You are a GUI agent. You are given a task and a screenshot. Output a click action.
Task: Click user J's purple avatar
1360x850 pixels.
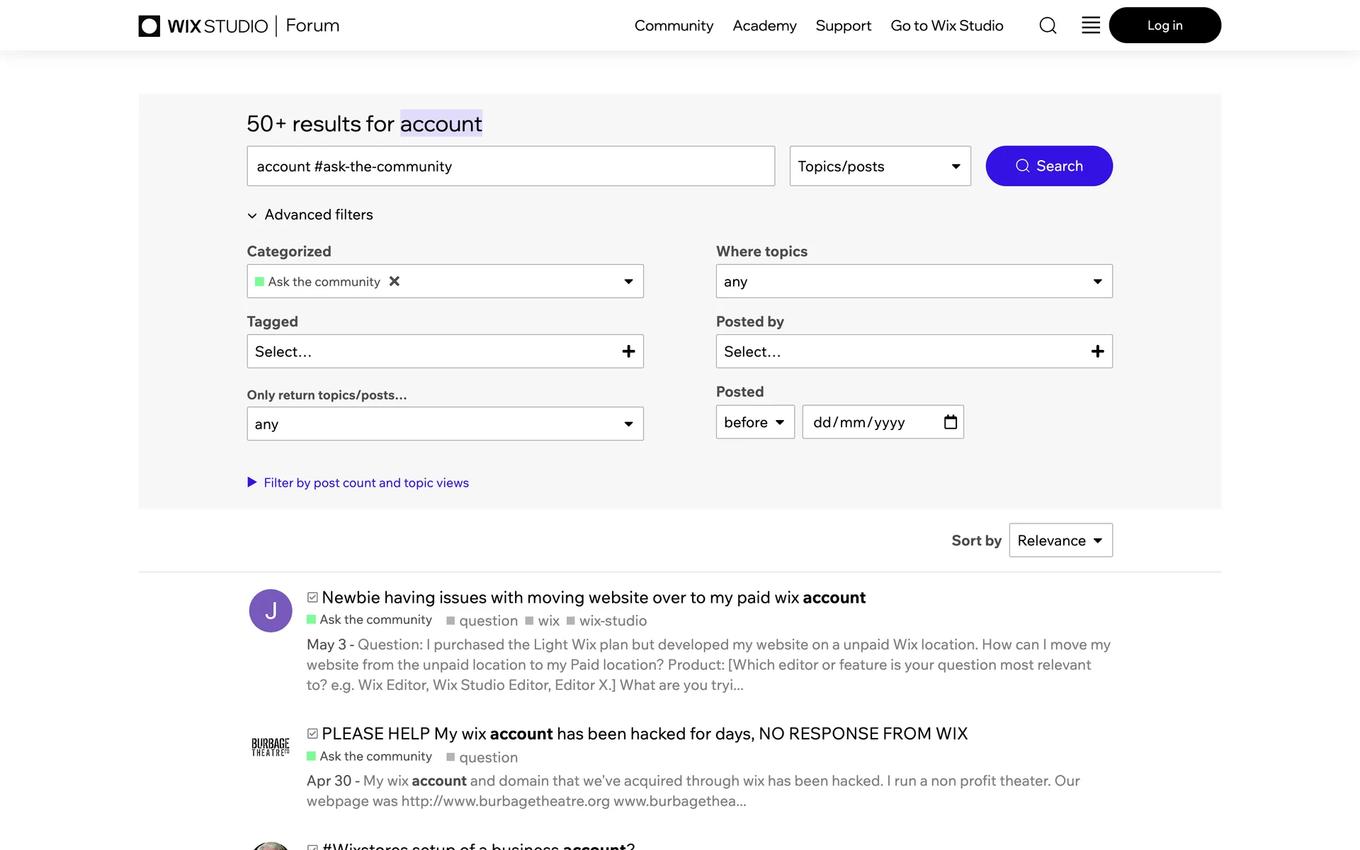pos(271,611)
